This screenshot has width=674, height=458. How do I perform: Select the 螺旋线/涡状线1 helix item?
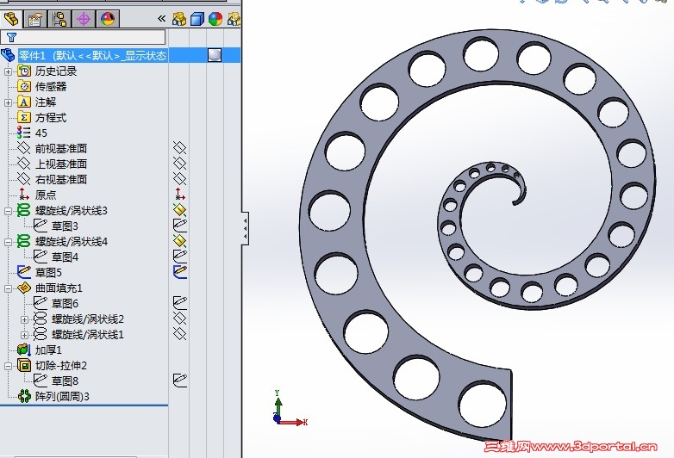tap(88, 334)
